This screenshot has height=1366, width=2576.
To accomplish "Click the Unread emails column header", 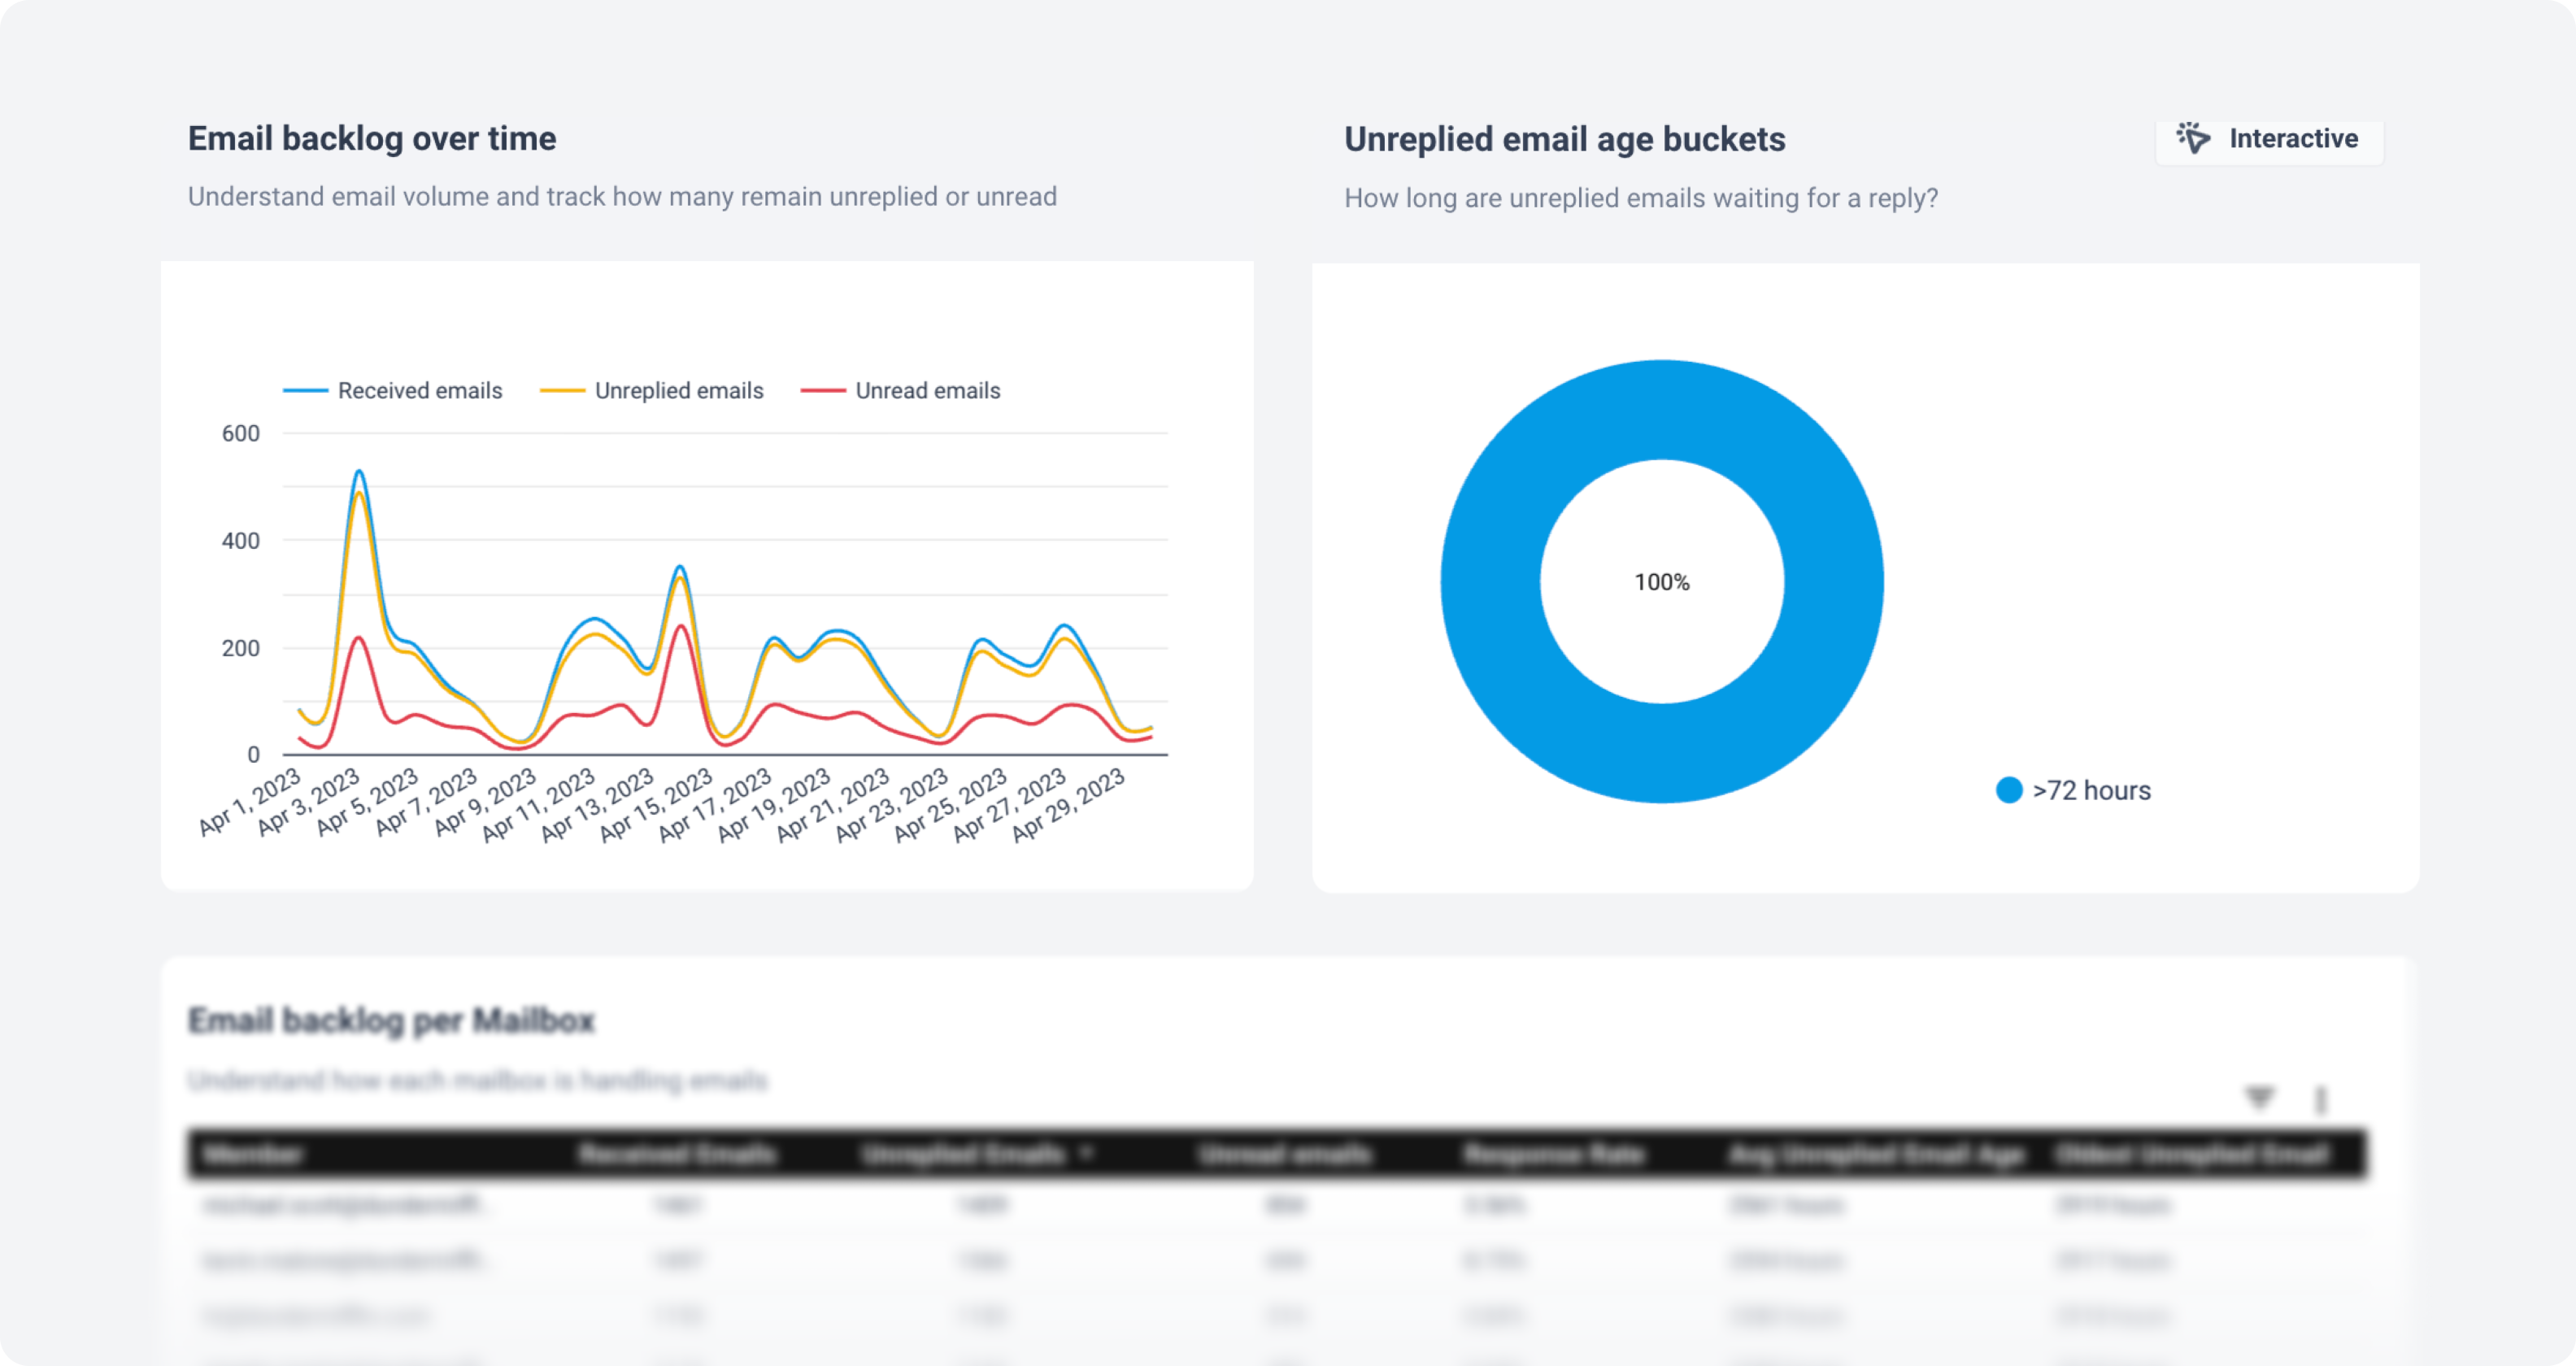I will coord(1285,1155).
